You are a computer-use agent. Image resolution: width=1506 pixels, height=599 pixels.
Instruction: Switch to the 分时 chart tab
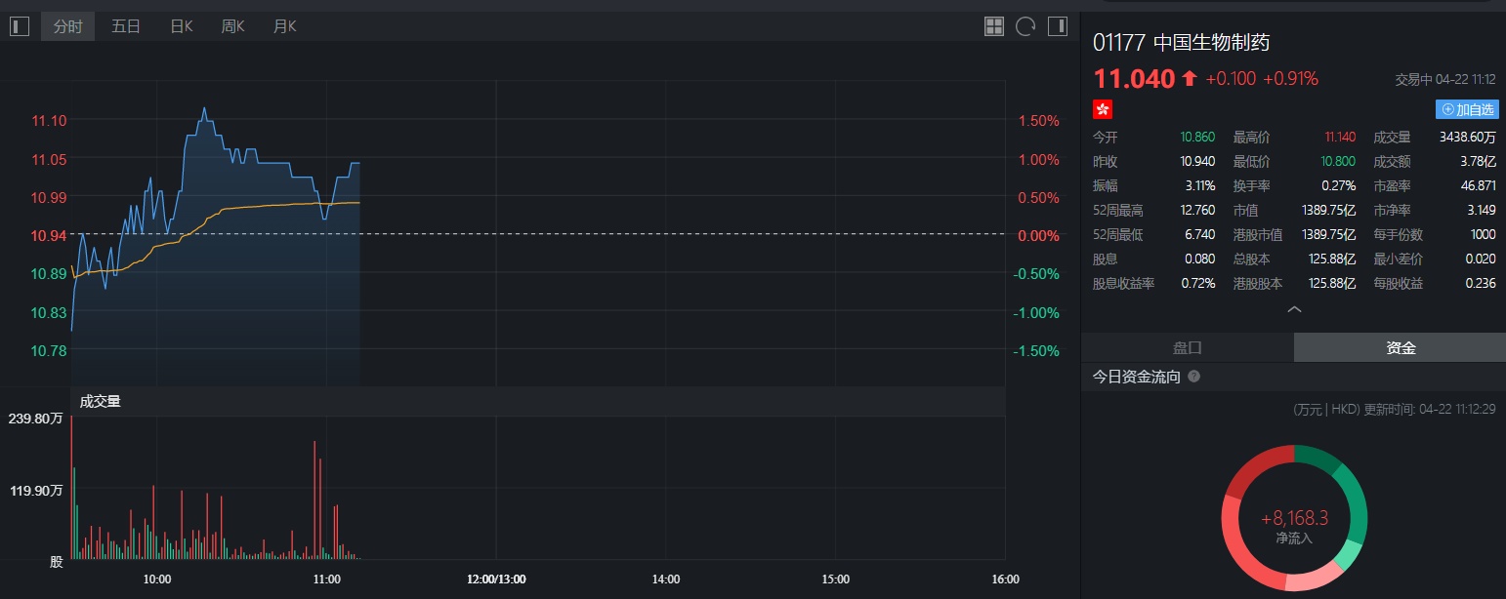[67, 26]
